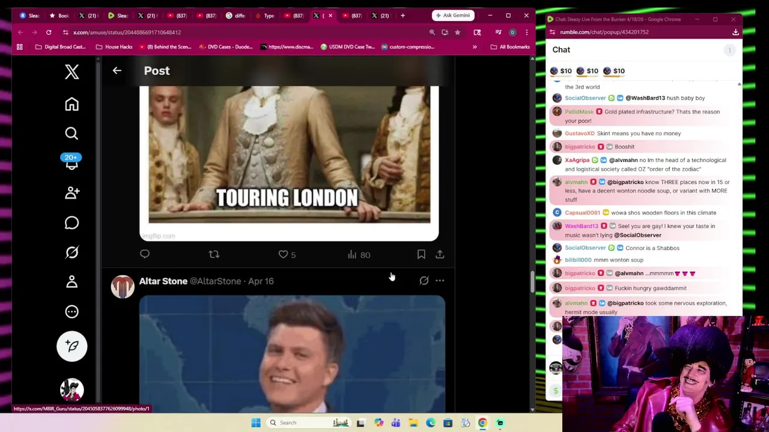Open File Explorer from the taskbar

413,423
